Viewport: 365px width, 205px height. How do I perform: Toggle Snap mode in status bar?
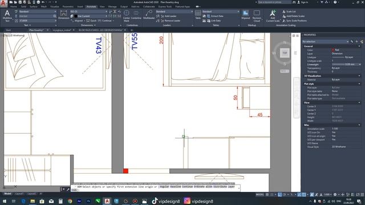coord(271,195)
